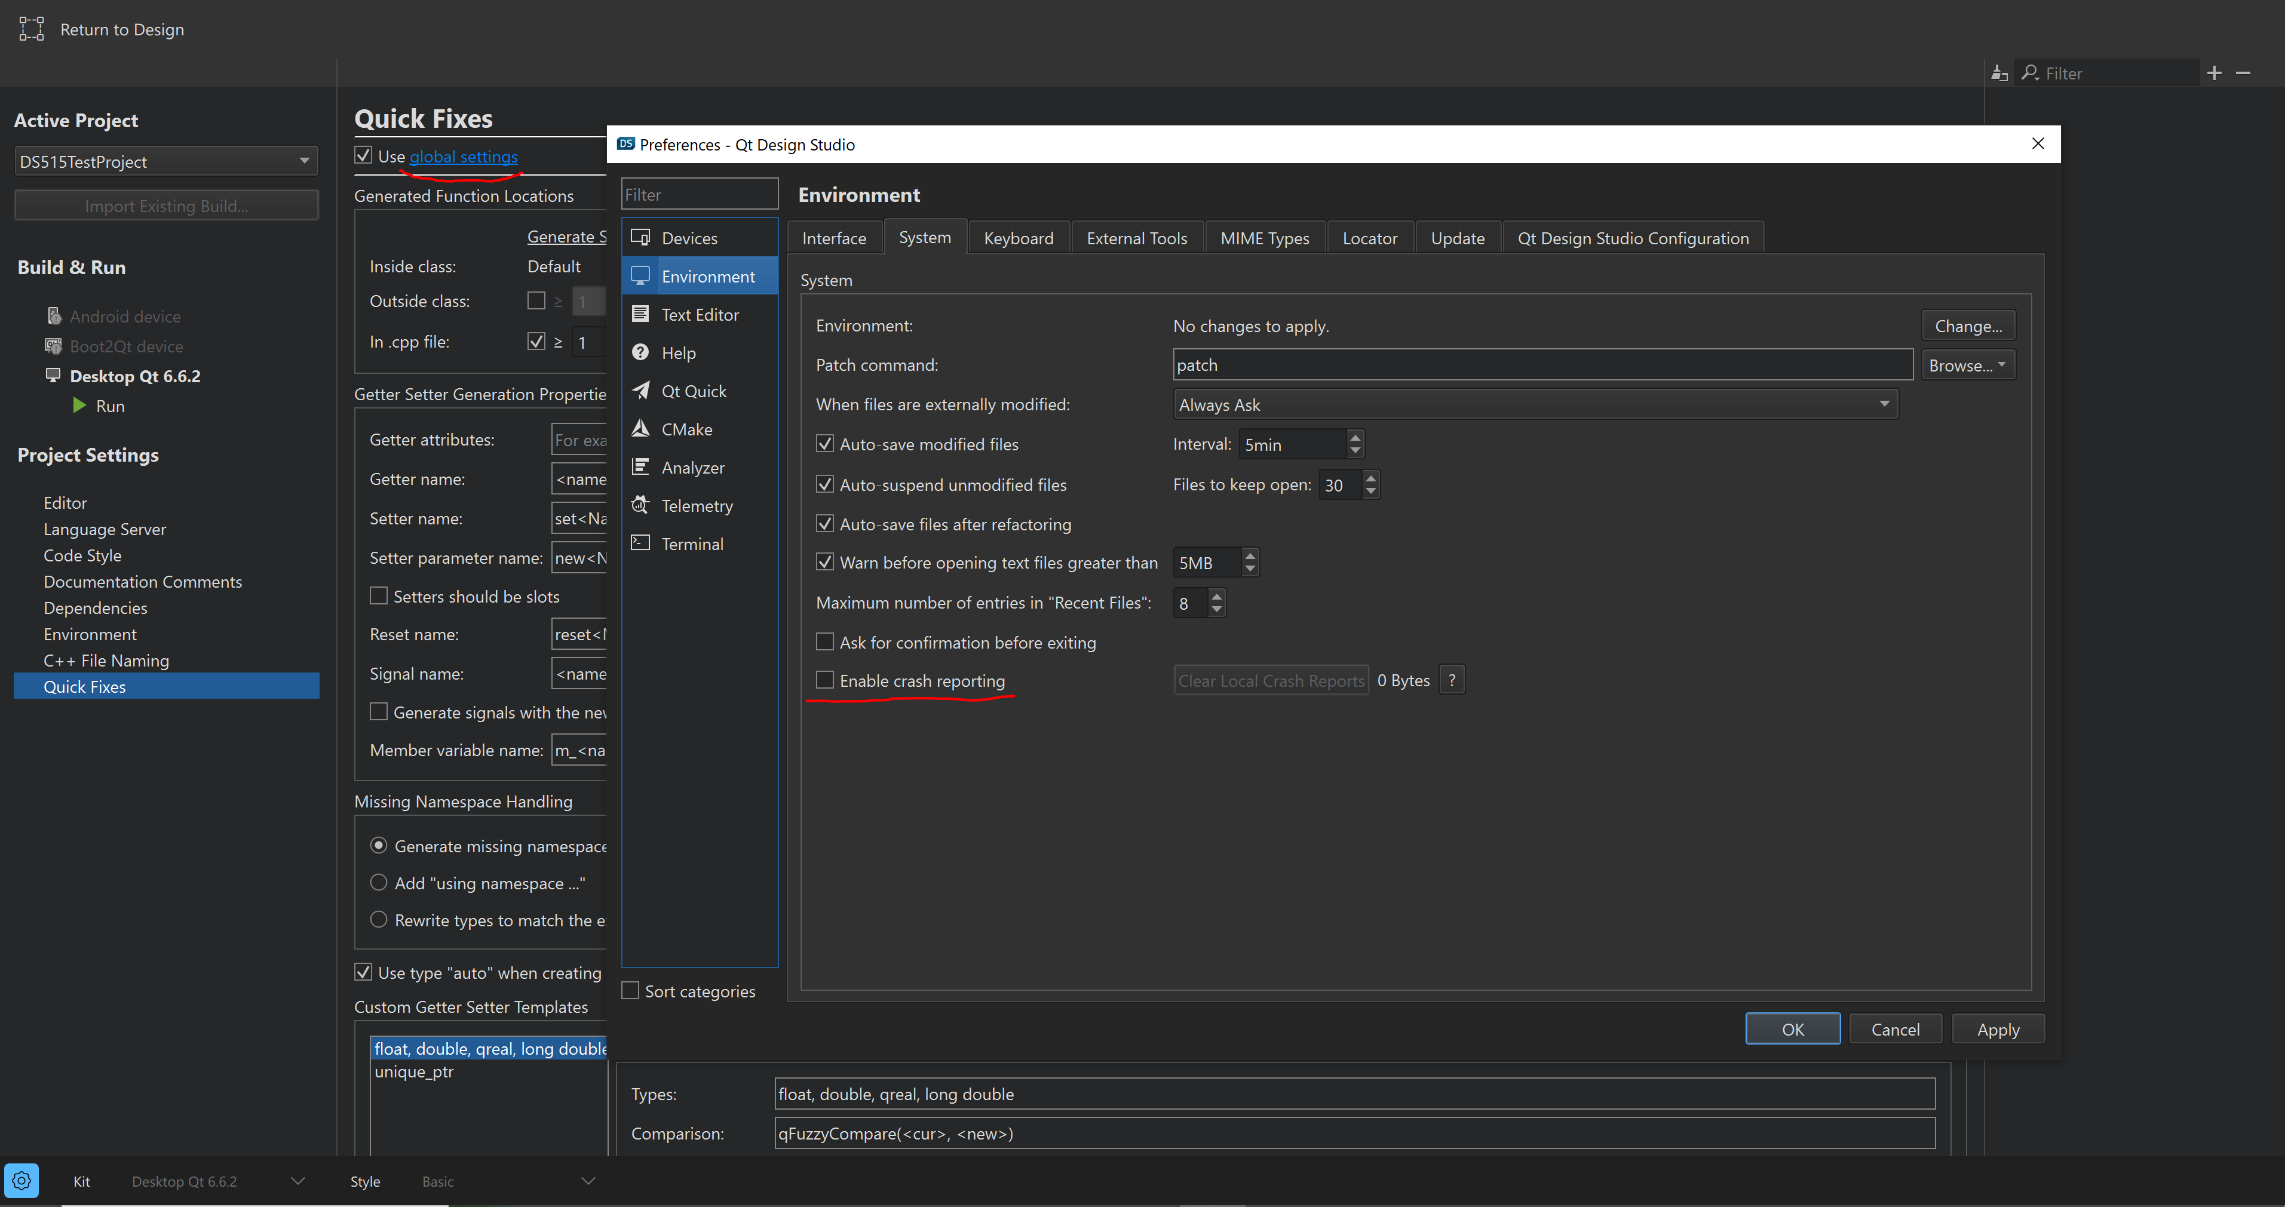Click the Change... environment button

point(1968,325)
